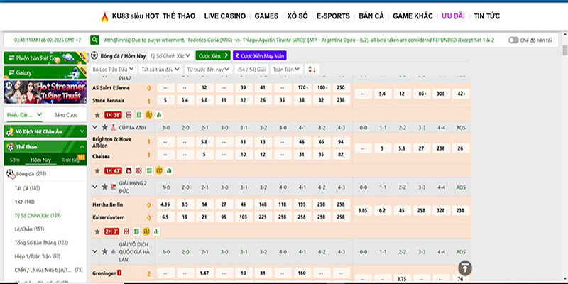Viewport: 568px width, 284px height.
Task: Open the Tỷ Số Chính Xác dropdown
Action: pyautogui.click(x=170, y=55)
